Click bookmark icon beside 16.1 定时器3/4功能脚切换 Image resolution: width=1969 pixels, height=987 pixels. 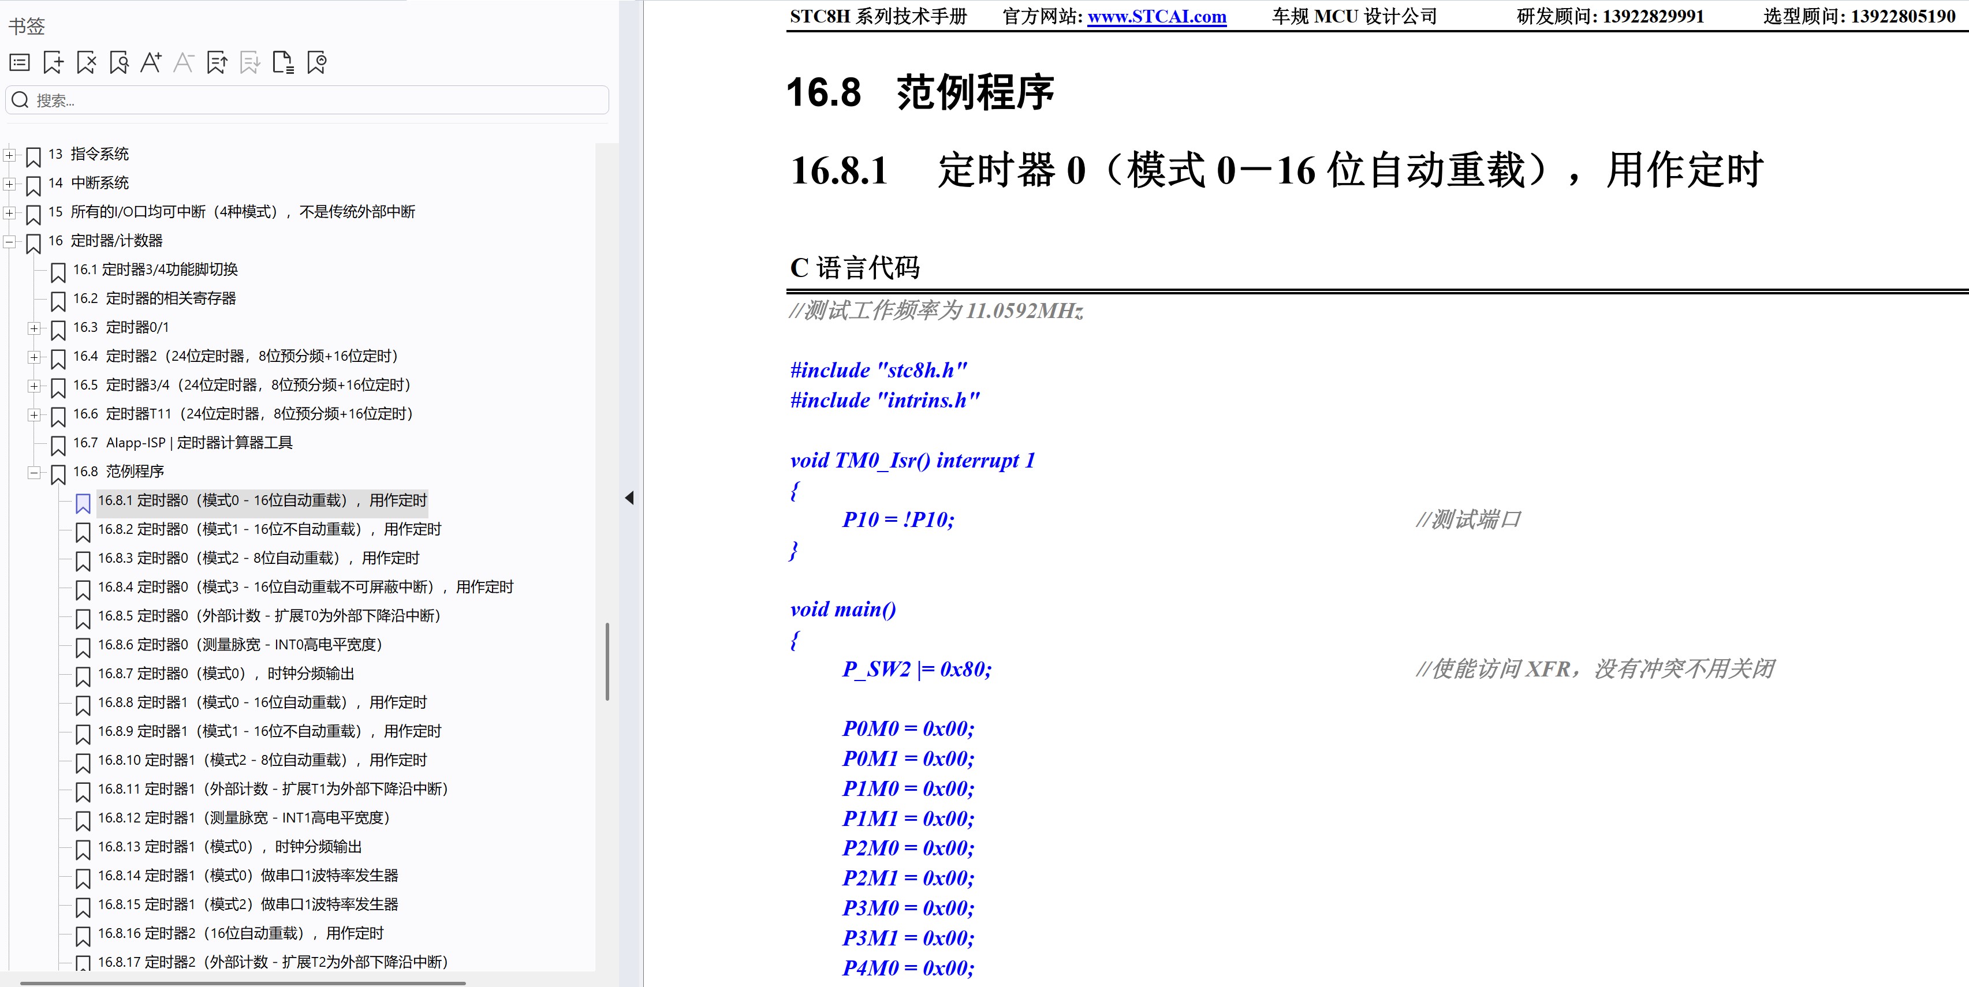click(58, 272)
